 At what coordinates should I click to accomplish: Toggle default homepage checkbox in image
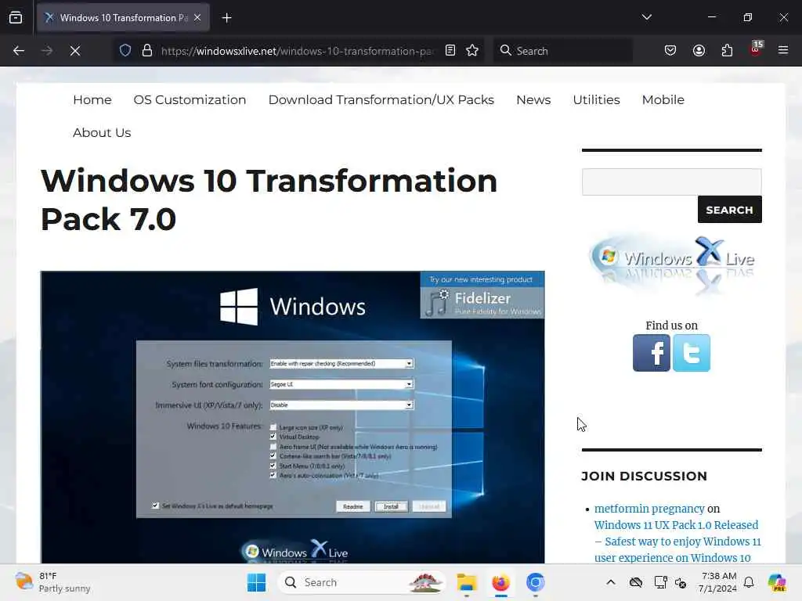[156, 506]
